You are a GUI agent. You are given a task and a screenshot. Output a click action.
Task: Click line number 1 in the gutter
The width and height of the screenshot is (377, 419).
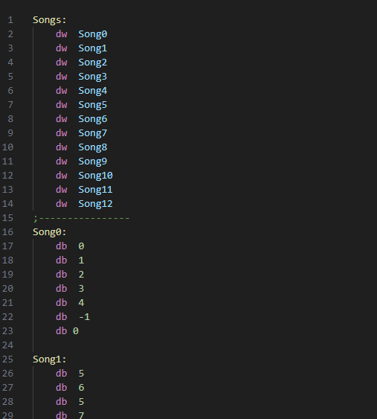pos(10,20)
